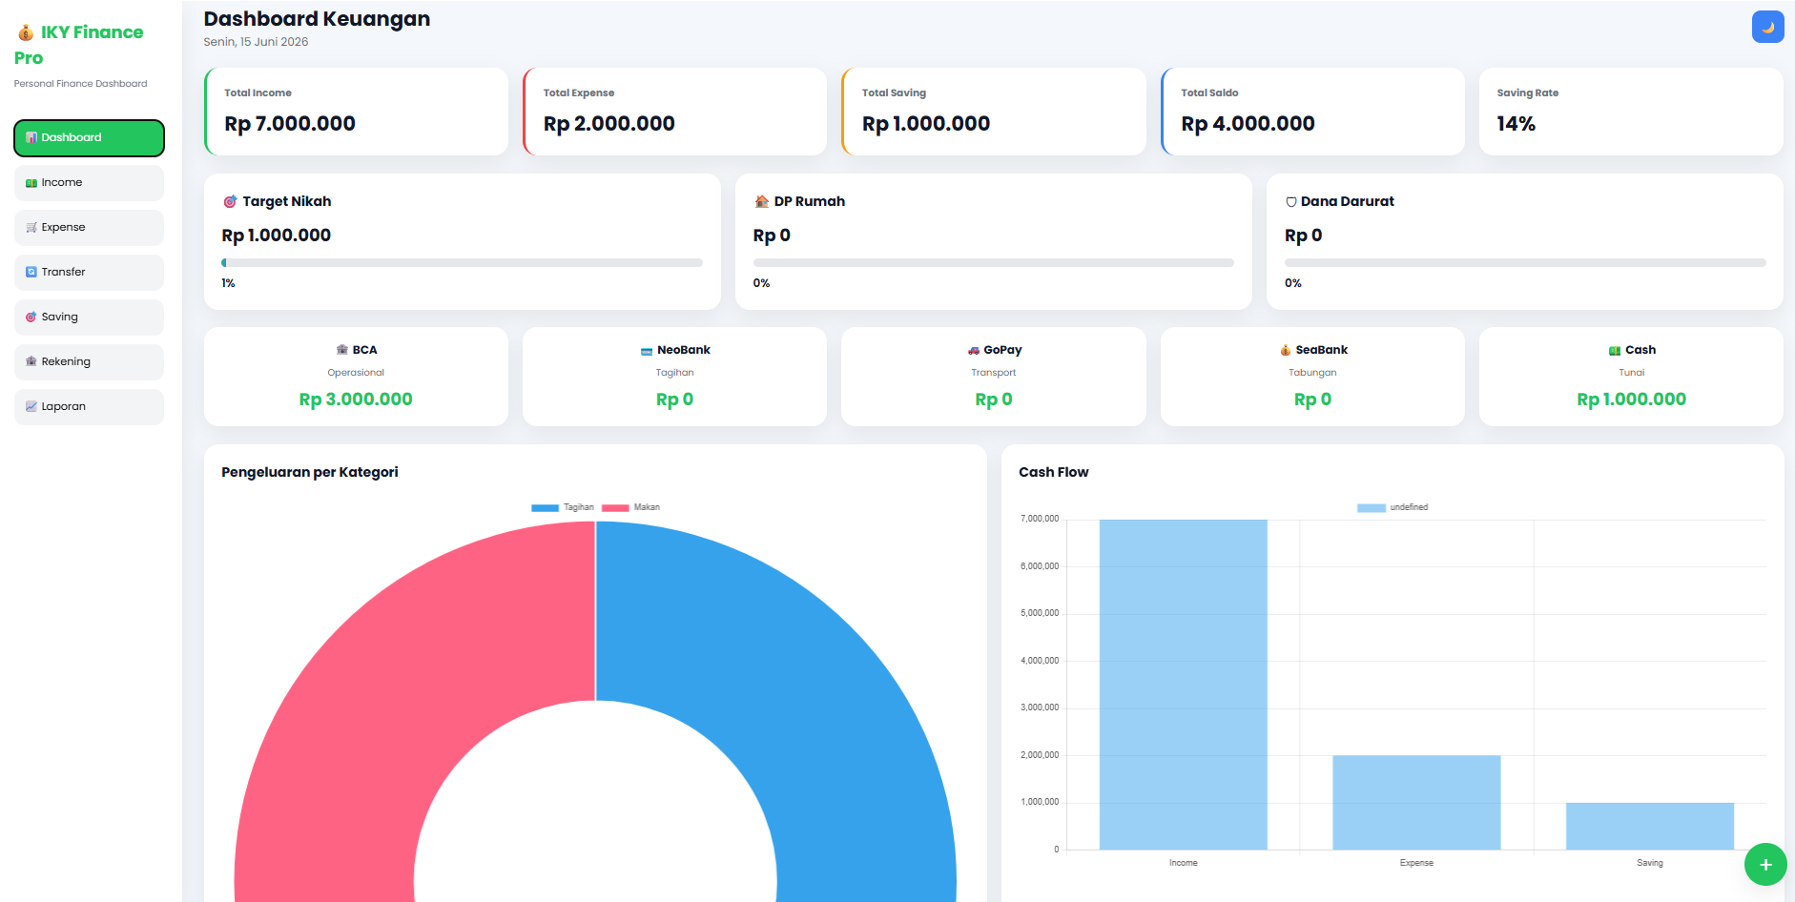Click the '14%' Saving Rate value
The width and height of the screenshot is (1795, 902).
1516,124
